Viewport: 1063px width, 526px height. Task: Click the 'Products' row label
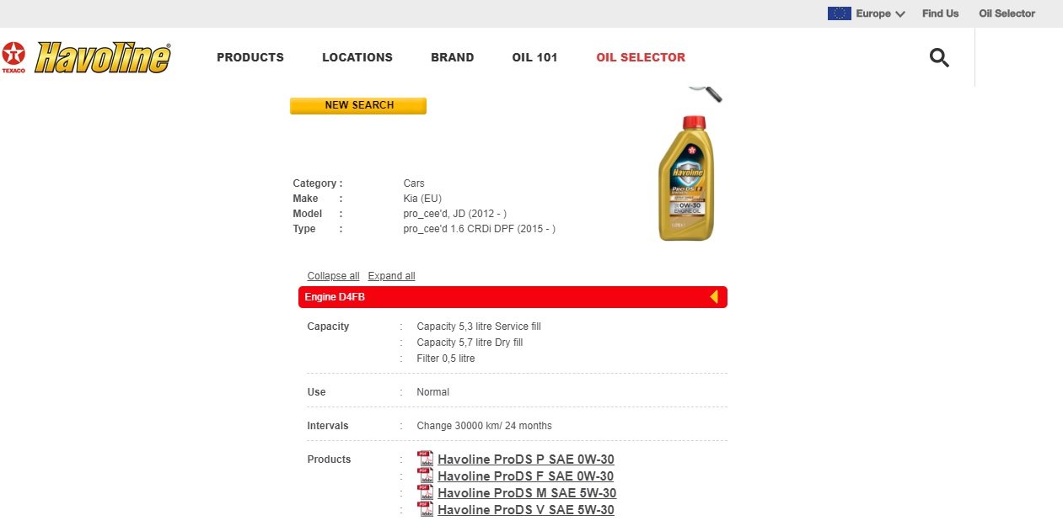point(329,460)
